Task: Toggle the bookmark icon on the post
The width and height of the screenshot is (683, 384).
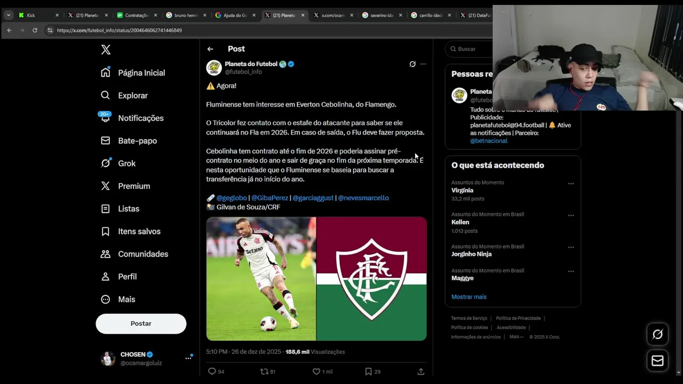Action: pyautogui.click(x=368, y=371)
